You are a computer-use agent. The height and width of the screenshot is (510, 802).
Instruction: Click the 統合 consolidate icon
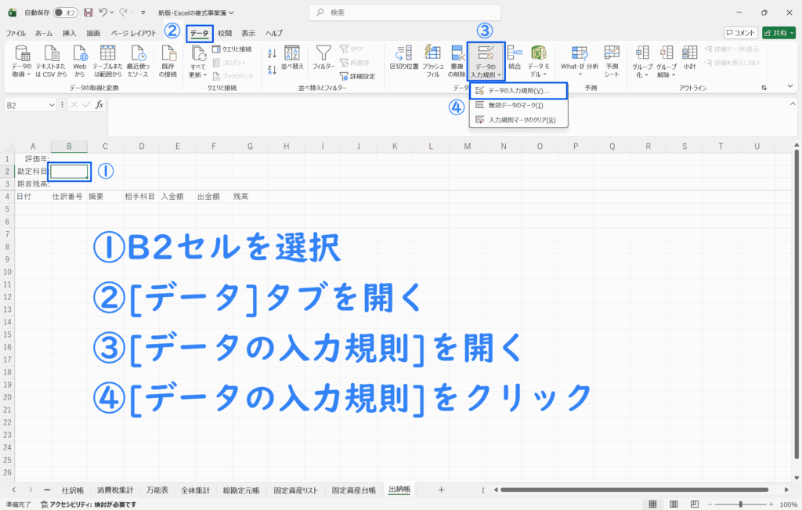[515, 53]
